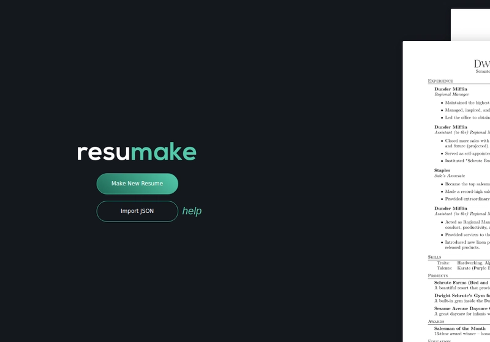Click the Skills heading in resume preview

(x=434, y=257)
